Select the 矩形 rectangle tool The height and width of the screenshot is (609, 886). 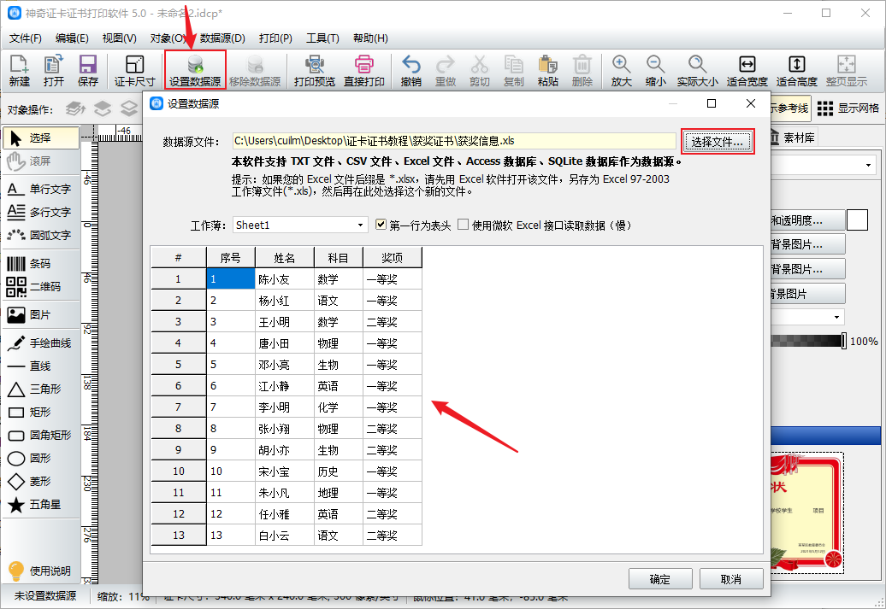[x=41, y=412]
